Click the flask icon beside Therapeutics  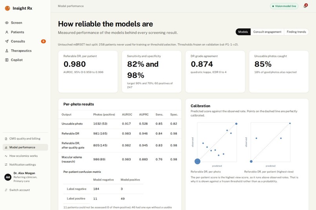click(7, 50)
